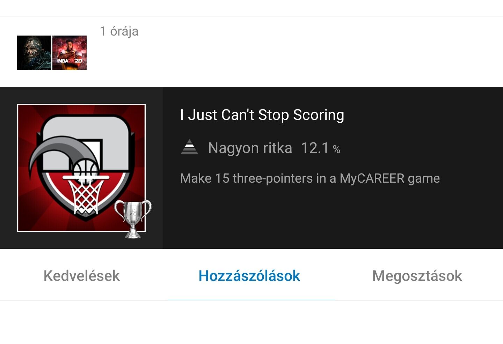
Task: Open the dark soldier game thumbnail
Action: [x=34, y=53]
